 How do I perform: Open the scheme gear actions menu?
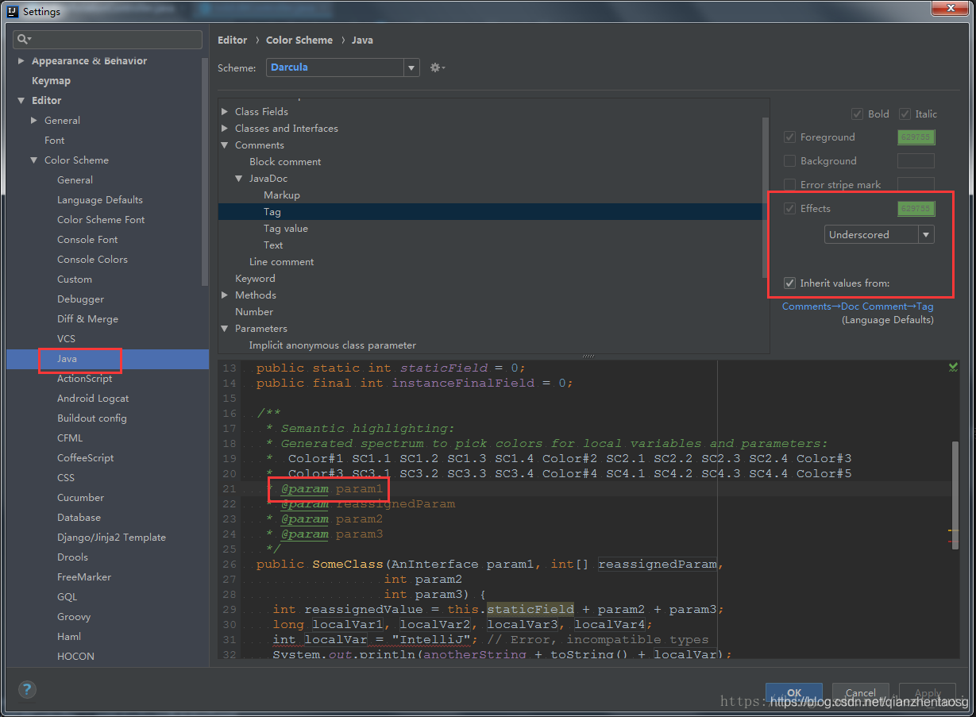(437, 67)
